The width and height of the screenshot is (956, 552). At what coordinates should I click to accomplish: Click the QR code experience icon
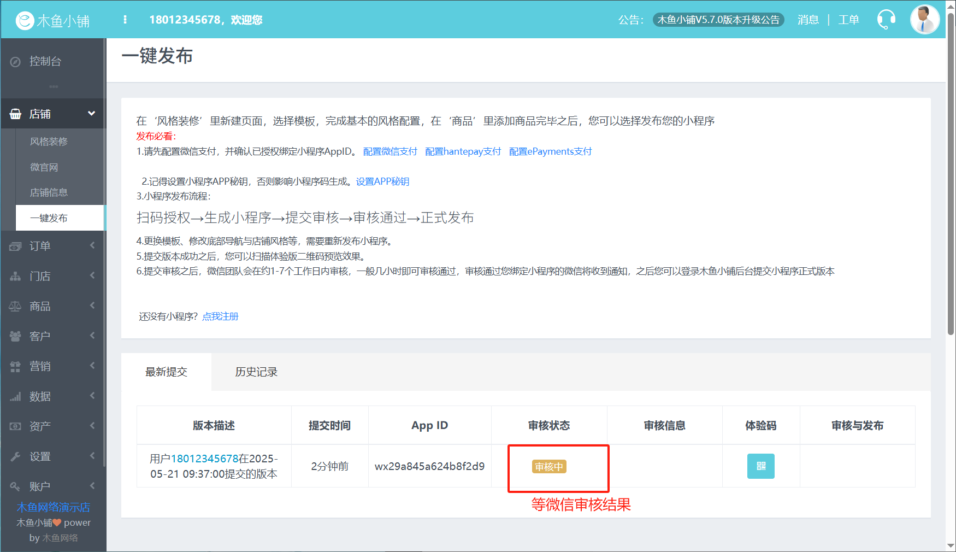coord(760,466)
